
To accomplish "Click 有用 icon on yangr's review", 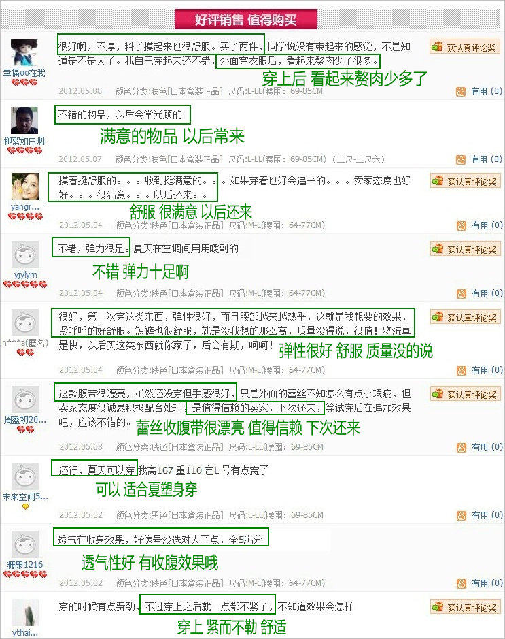I will tap(461, 226).
